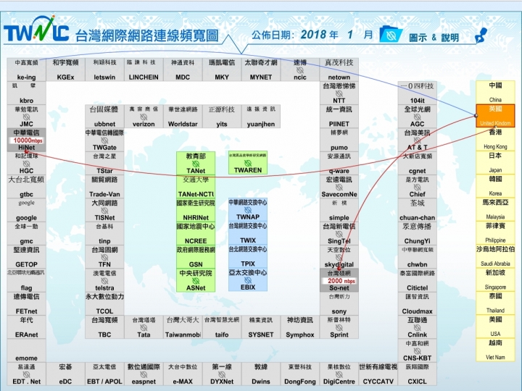522x391 pixels.
Task: Select the FETnet cell
Action: 27,304
